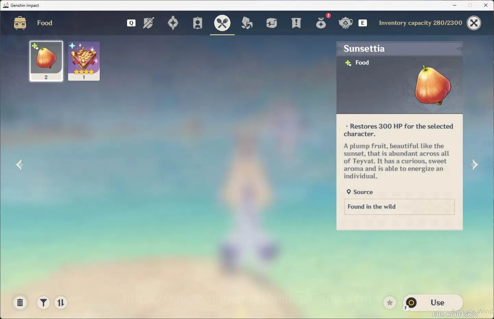This screenshot has height=319, width=494.
Task: Click the trash delete items icon
Action: (20, 303)
